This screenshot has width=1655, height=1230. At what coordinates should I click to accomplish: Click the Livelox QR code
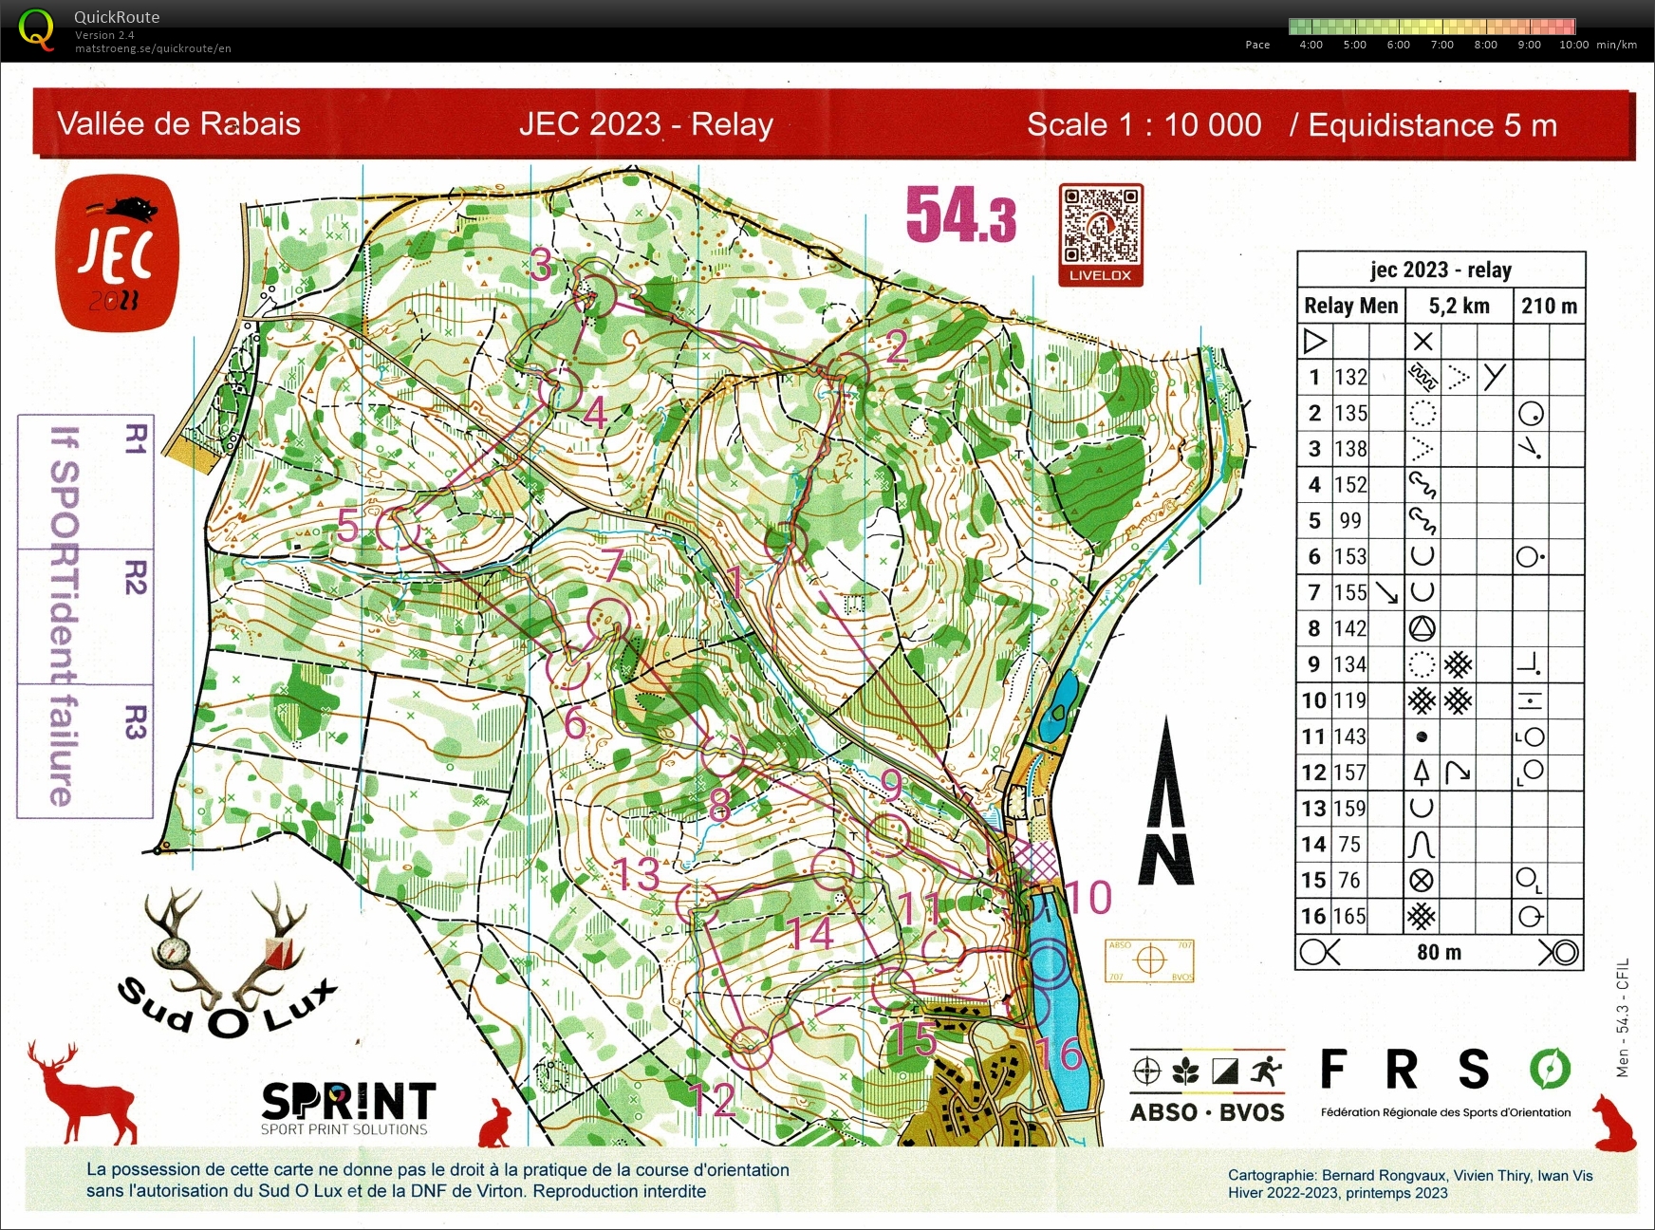pyautogui.click(x=1101, y=226)
